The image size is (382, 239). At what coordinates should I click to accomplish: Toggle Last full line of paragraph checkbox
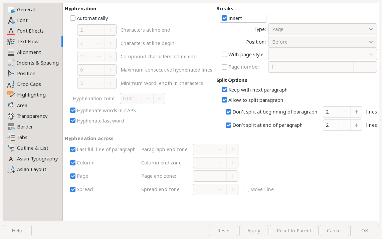point(72,149)
